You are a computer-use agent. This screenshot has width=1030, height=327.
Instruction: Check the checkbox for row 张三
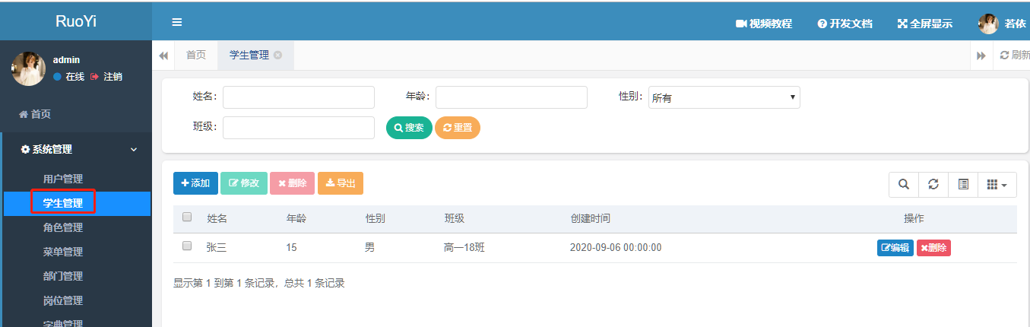pyautogui.click(x=187, y=246)
